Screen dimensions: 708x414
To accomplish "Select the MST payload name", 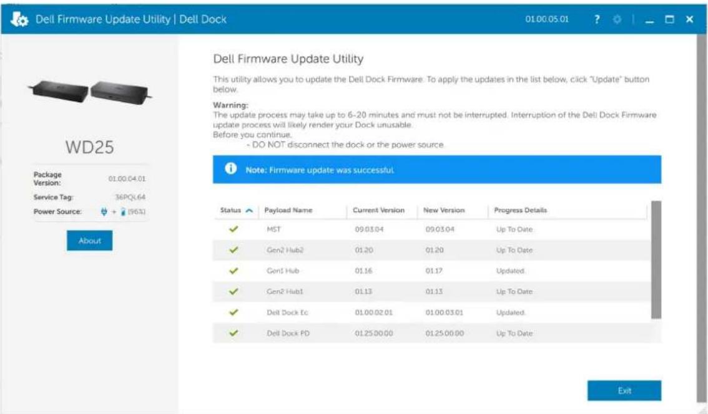I will tap(273, 229).
